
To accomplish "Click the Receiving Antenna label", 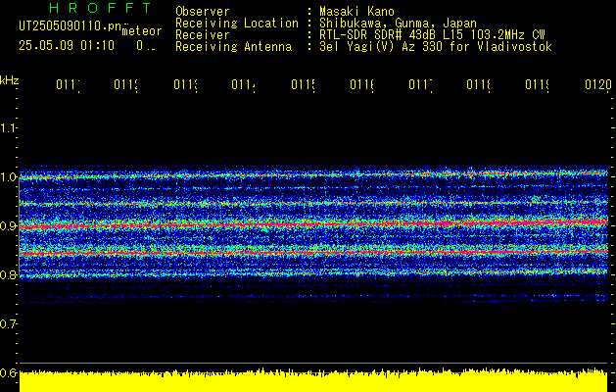I will (x=233, y=47).
